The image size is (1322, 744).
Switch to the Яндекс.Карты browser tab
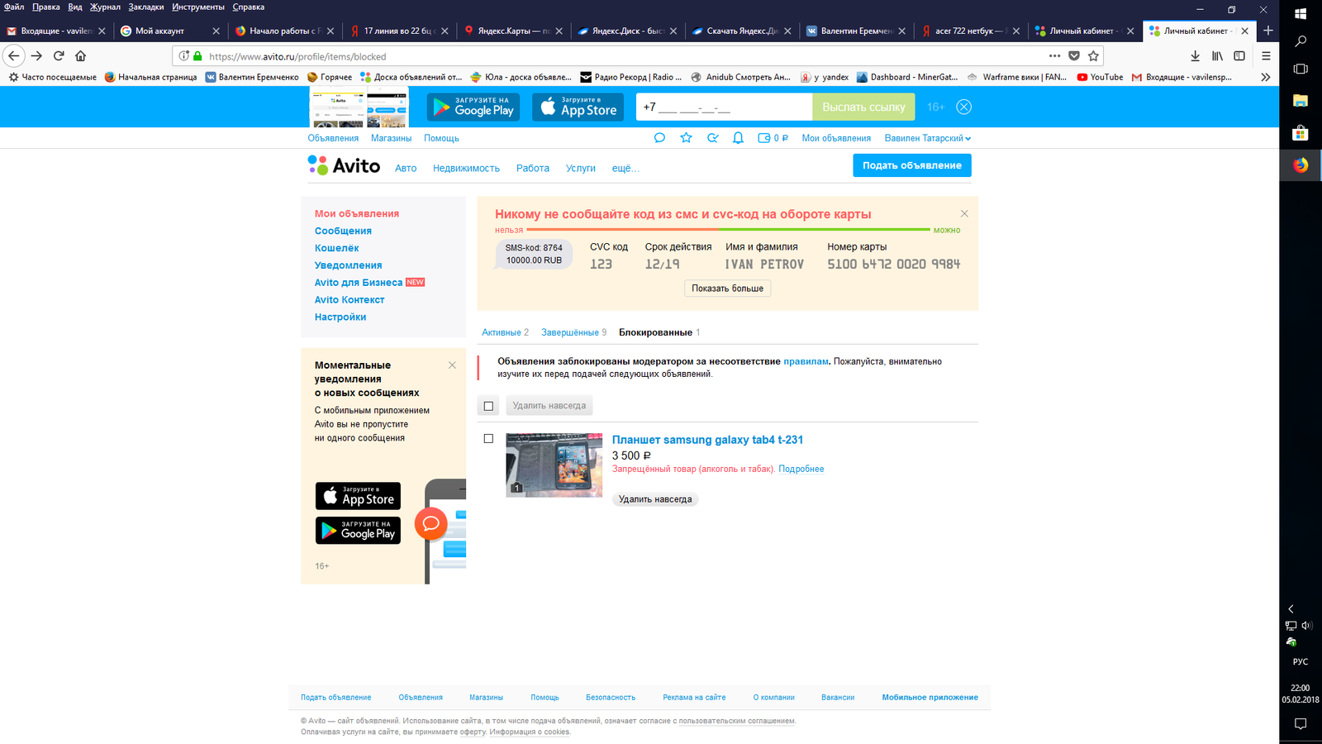(x=512, y=31)
